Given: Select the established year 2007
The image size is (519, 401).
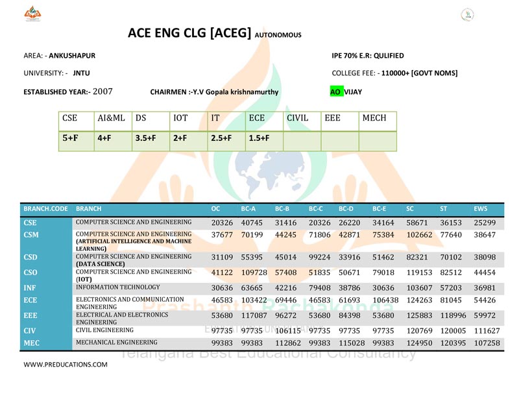Looking at the screenshot, I should pyautogui.click(x=103, y=91).
